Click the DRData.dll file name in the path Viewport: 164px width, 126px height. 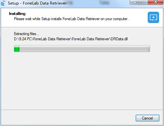point(119,39)
